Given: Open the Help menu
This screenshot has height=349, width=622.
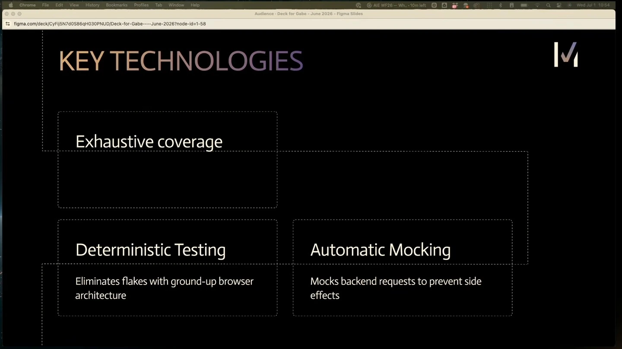Looking at the screenshot, I should [195, 5].
